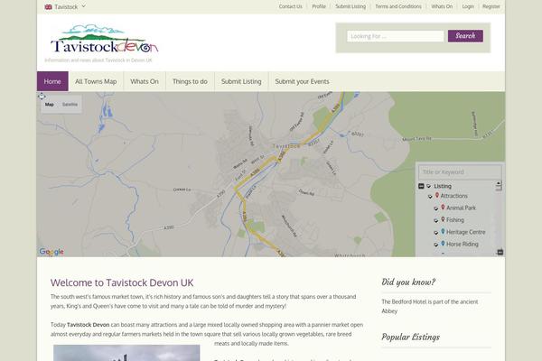
Task: Click the 'Popular Listings' heading
Action: click(411, 338)
